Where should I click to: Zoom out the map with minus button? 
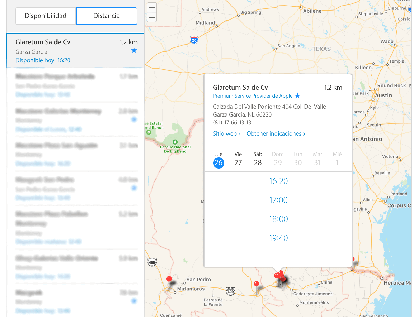pos(152,17)
